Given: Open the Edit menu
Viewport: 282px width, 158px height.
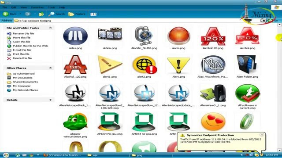Looking at the screenshot, I should [14, 7].
